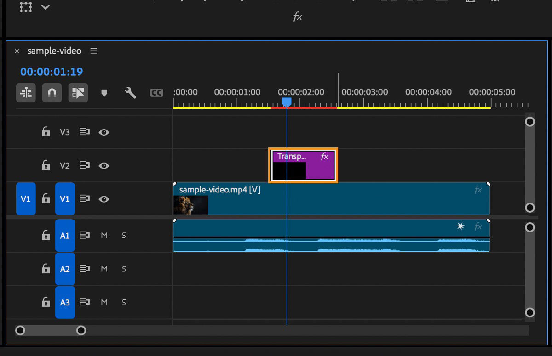Hide V1 track output with the eye toggle

point(104,198)
